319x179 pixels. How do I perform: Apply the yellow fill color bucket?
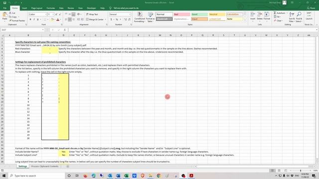pos(52,19)
